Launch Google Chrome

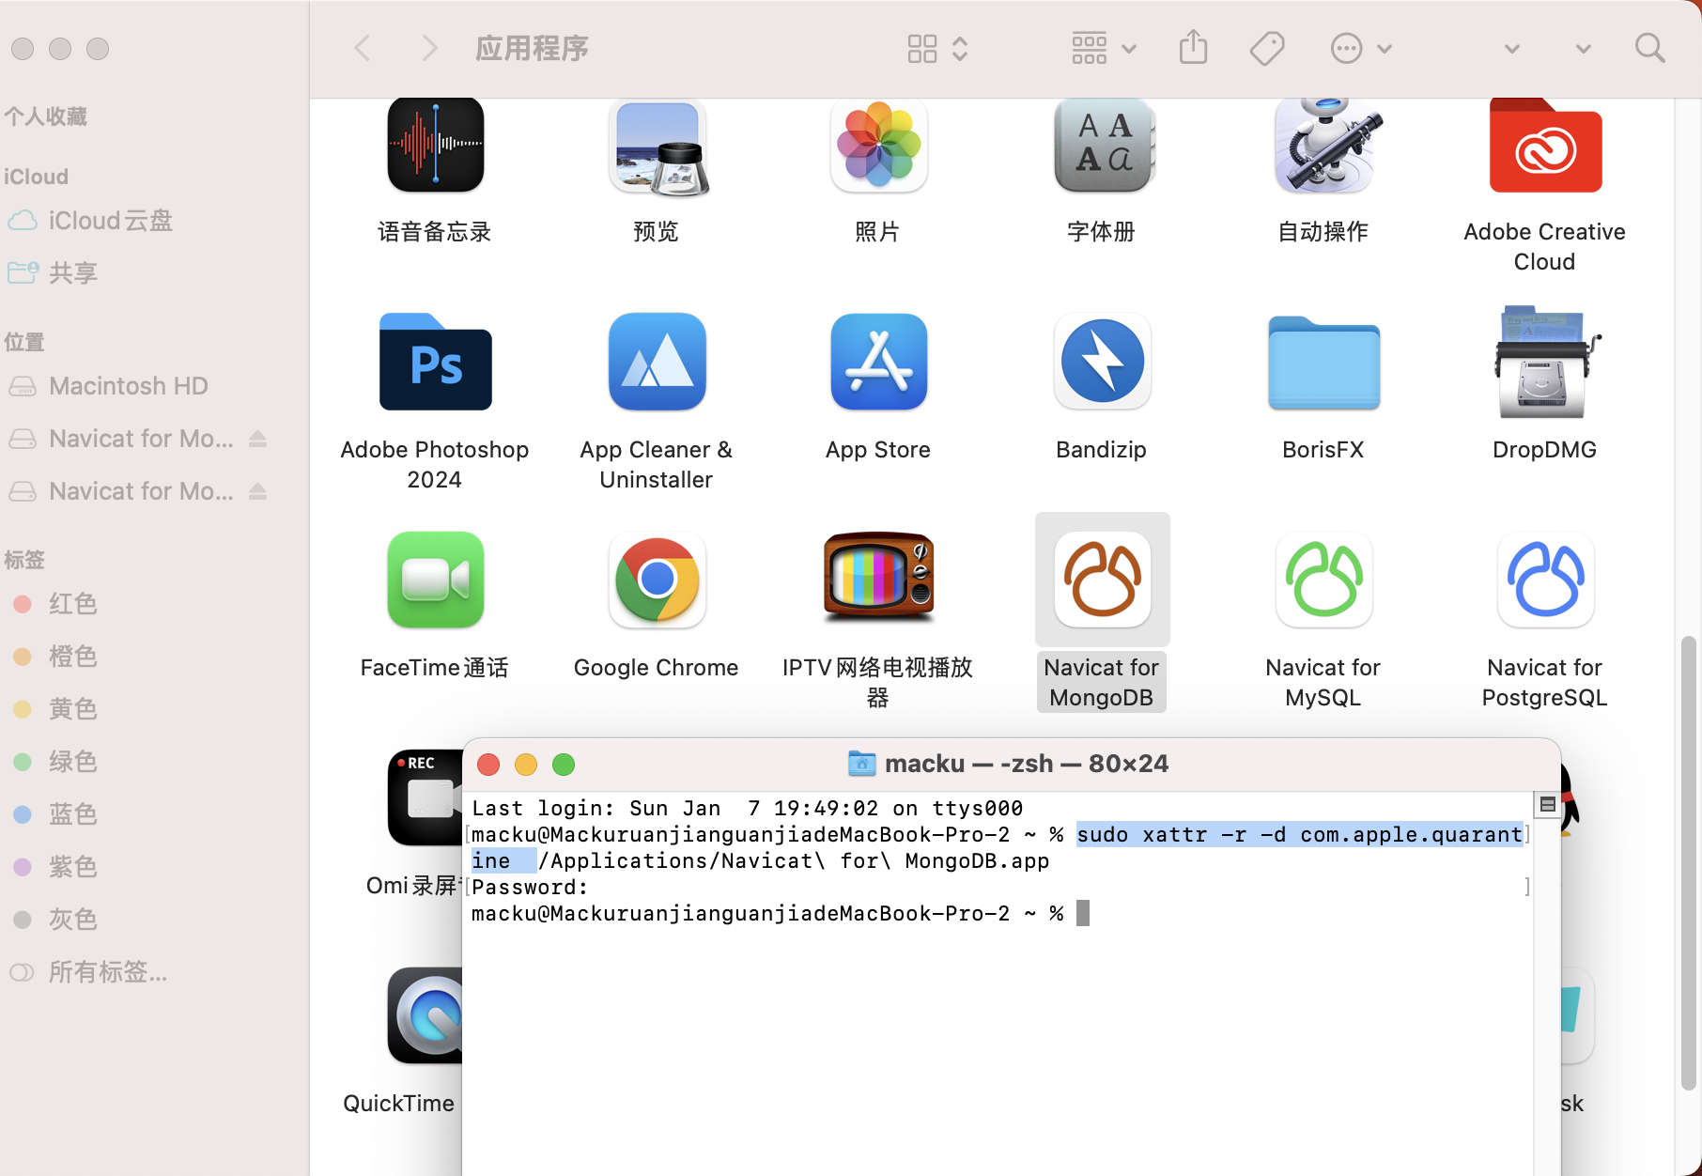click(657, 580)
